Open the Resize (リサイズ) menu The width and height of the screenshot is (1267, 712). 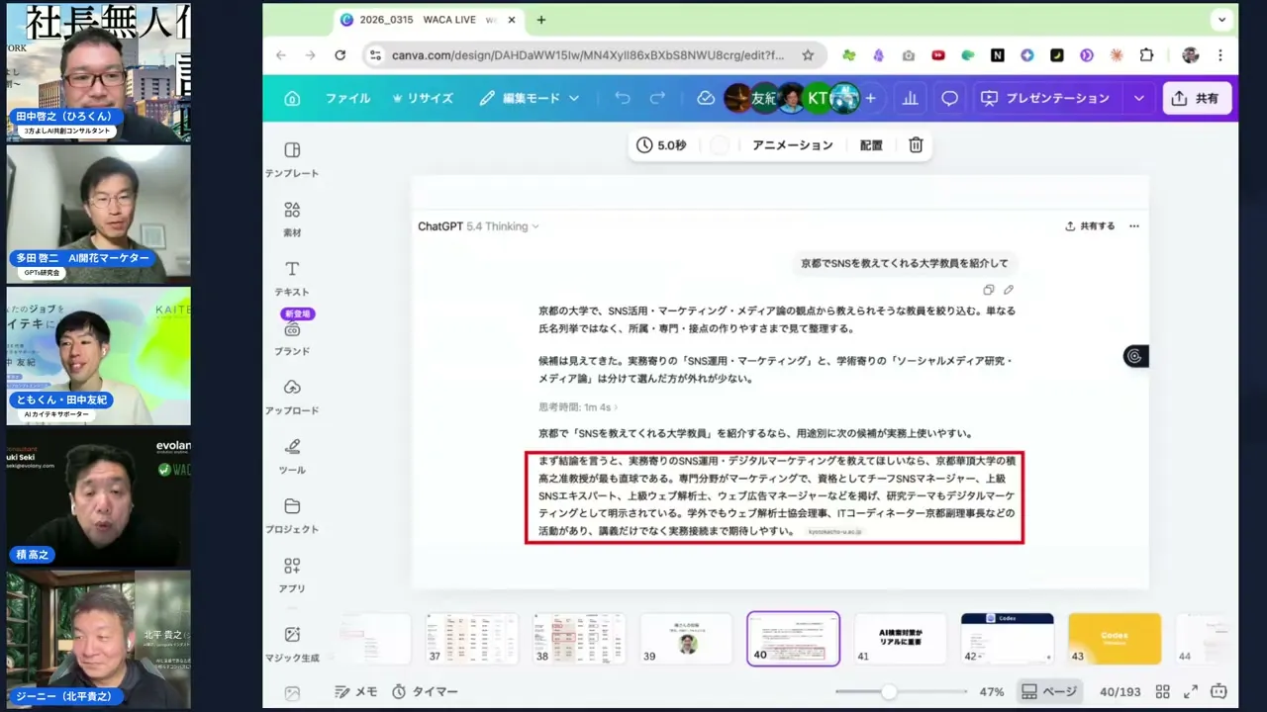click(x=423, y=98)
